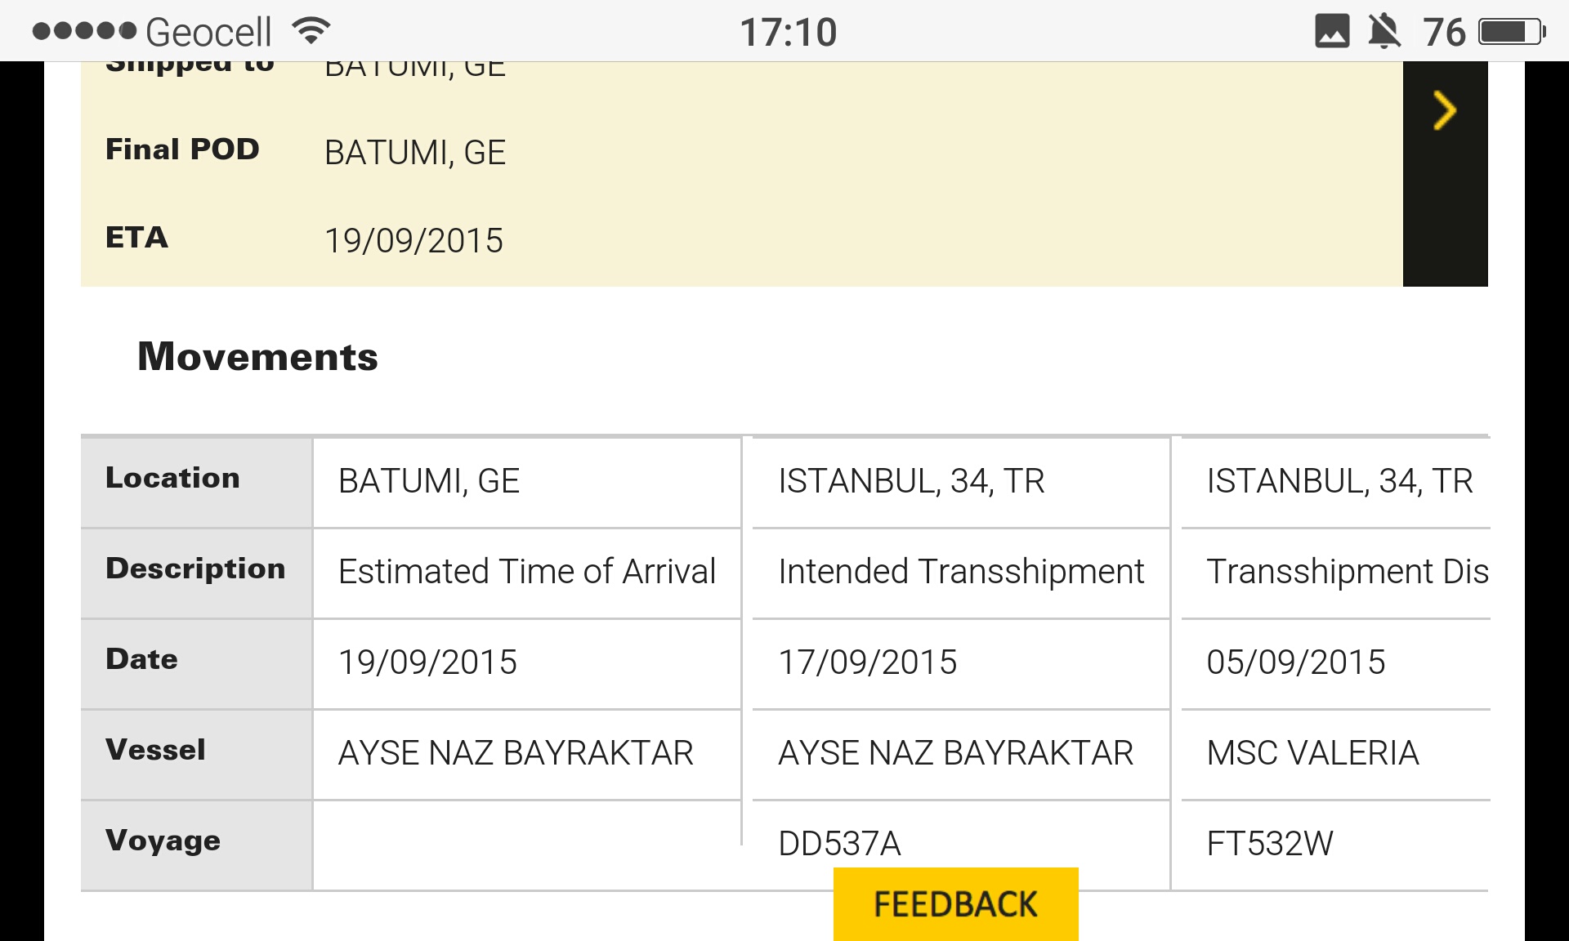Tap the 17:10 clock
Viewport: 1569px width, 941px height.
788,33
